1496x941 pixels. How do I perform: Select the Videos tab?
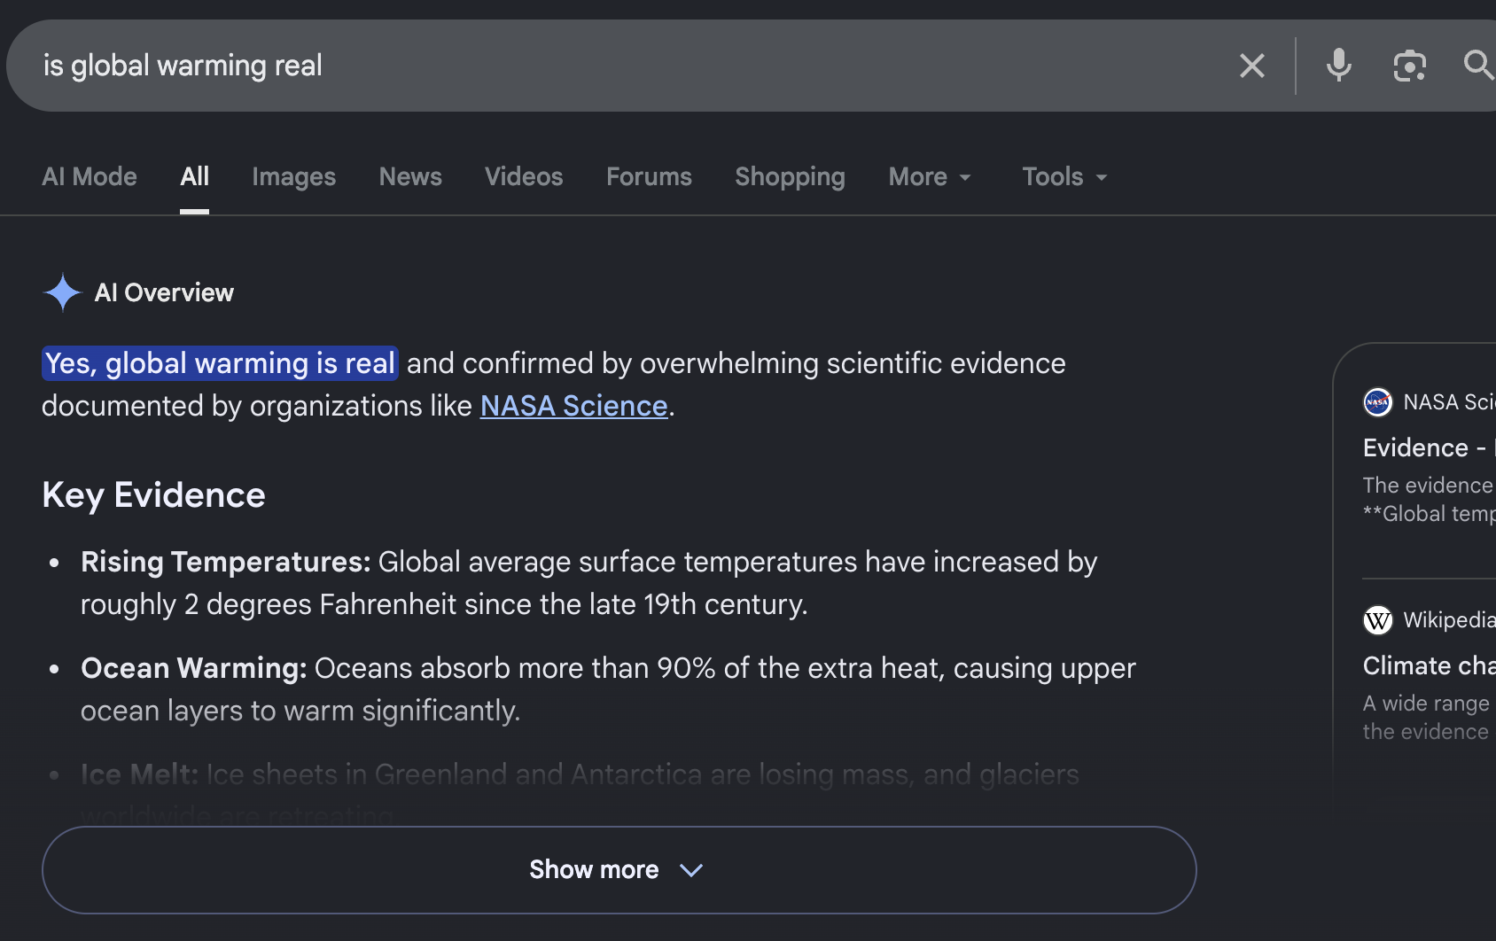point(524,176)
